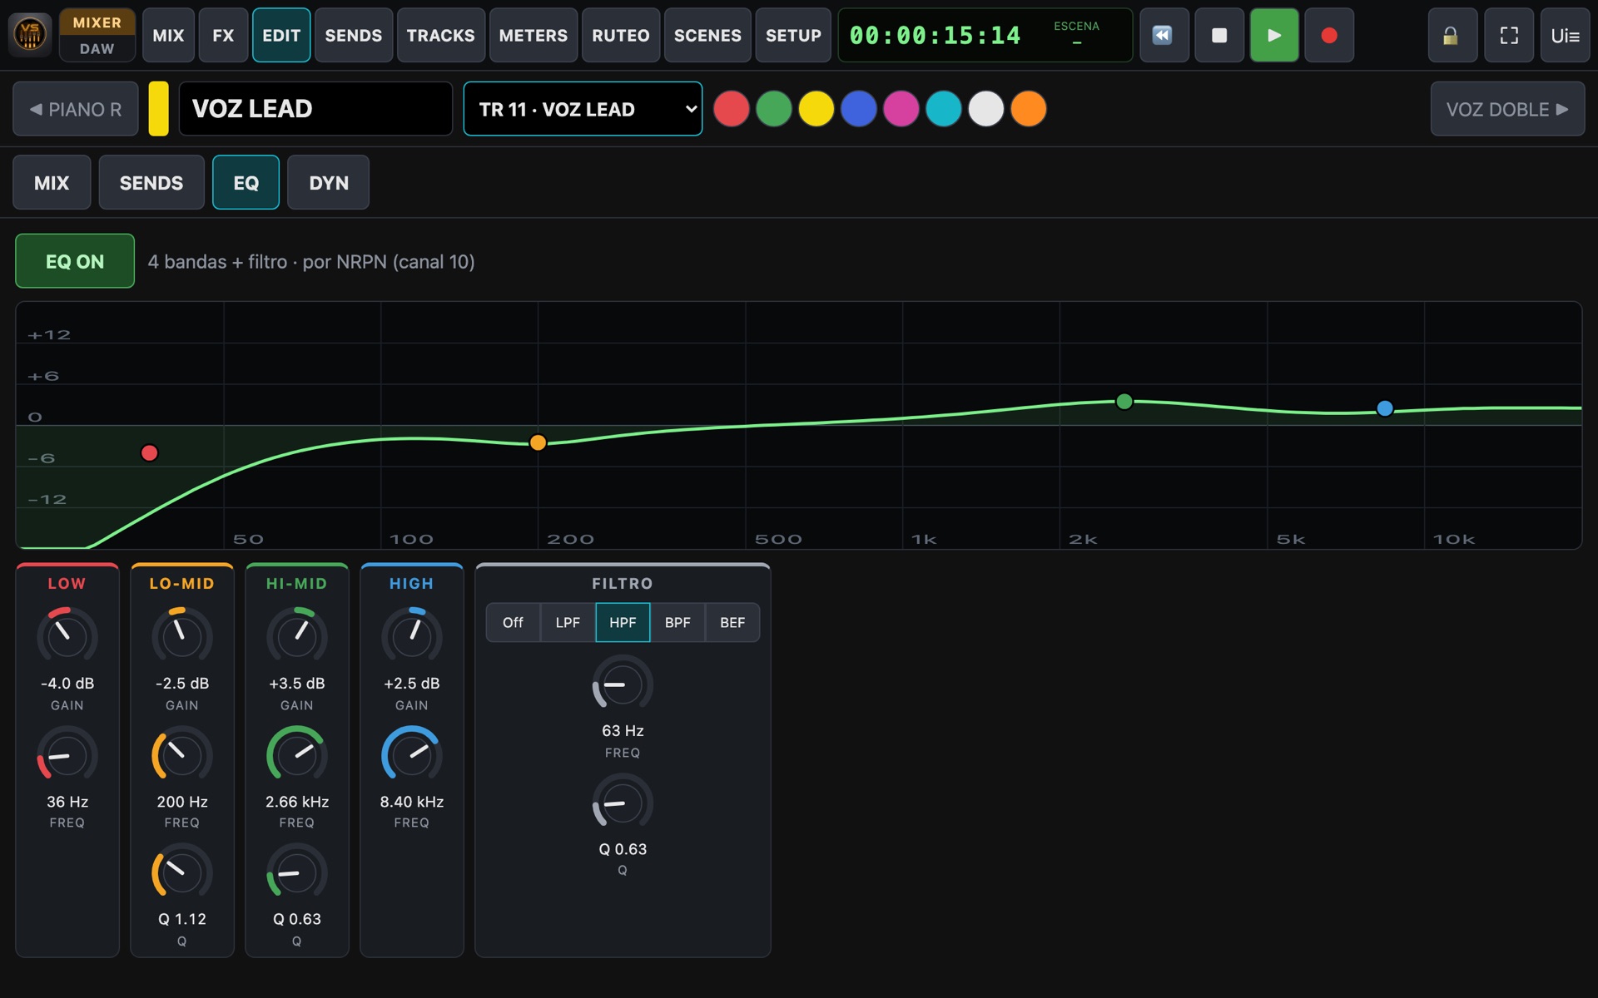Screen dimensions: 1598x998
Task: Open the SCENES top tab
Action: (707, 35)
